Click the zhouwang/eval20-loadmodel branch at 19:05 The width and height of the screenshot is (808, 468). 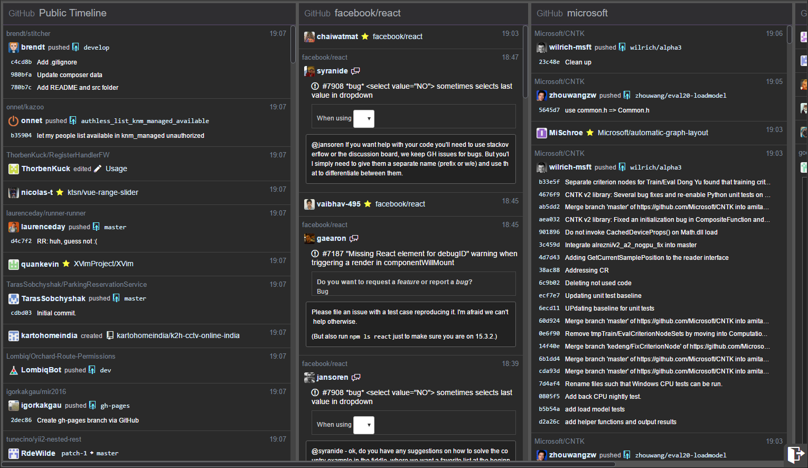[681, 96]
